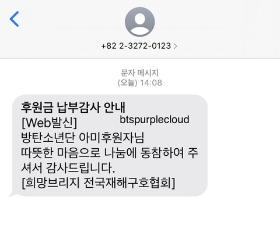Tap the sender number +82 2-3272-0123
The height and width of the screenshot is (236, 280).
(x=136, y=46)
